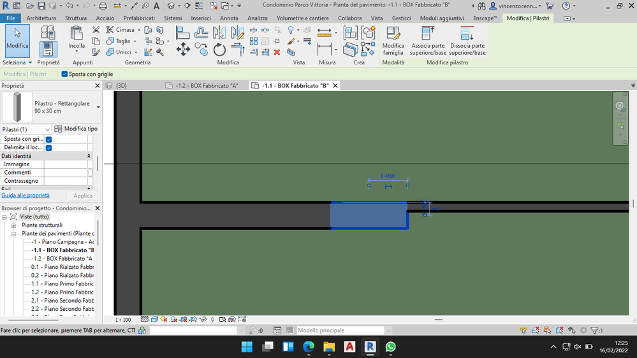This screenshot has width=637, height=358.
Task: Click the Mirror pick axis icon
Action: [219, 32]
